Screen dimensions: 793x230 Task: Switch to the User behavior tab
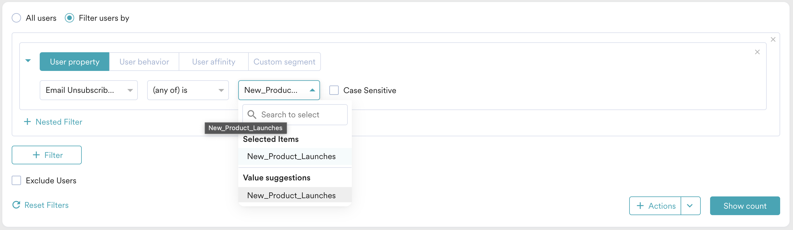(x=144, y=62)
